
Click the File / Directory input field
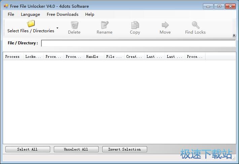coord(138,43)
